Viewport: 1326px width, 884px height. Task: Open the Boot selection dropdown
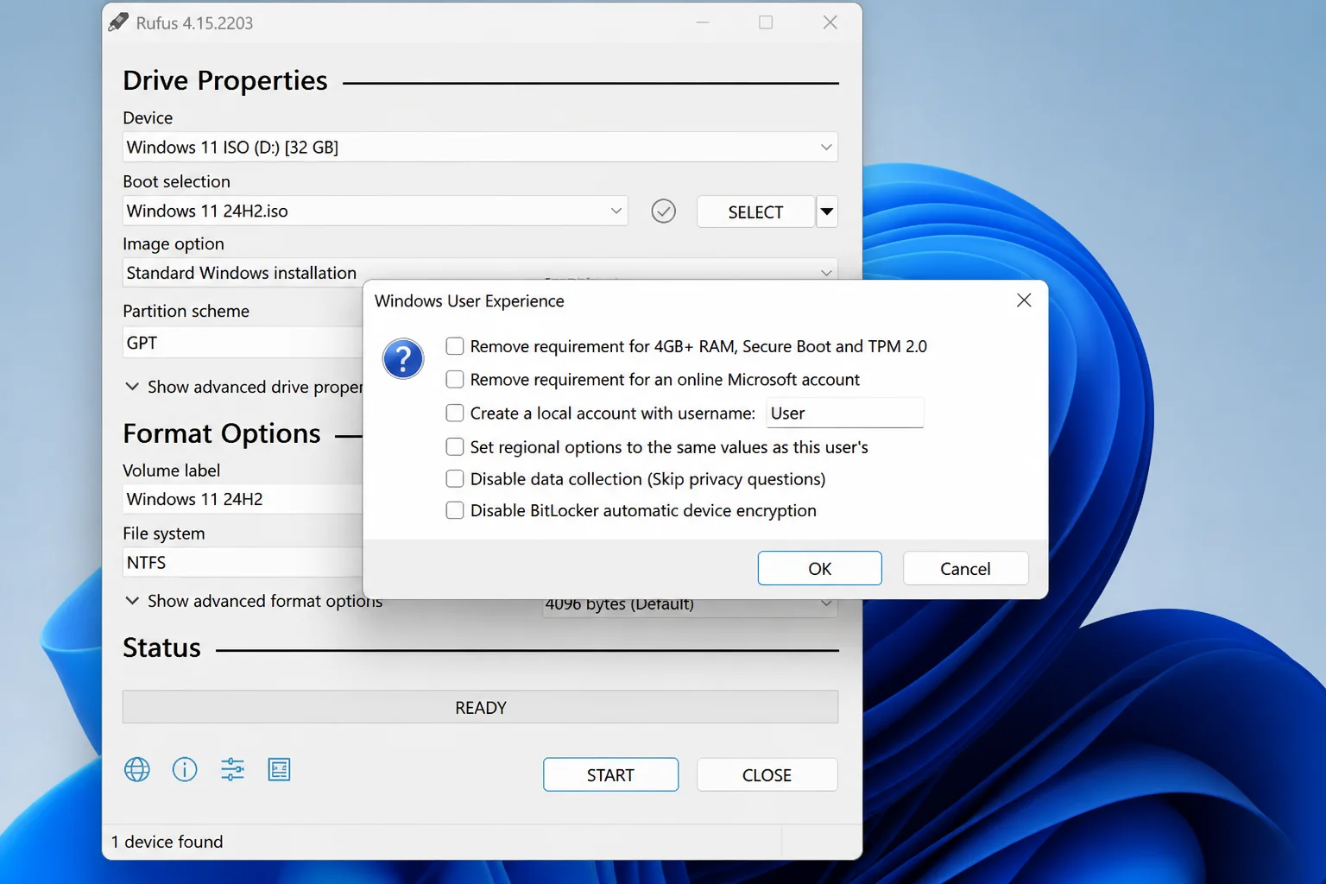(x=375, y=211)
